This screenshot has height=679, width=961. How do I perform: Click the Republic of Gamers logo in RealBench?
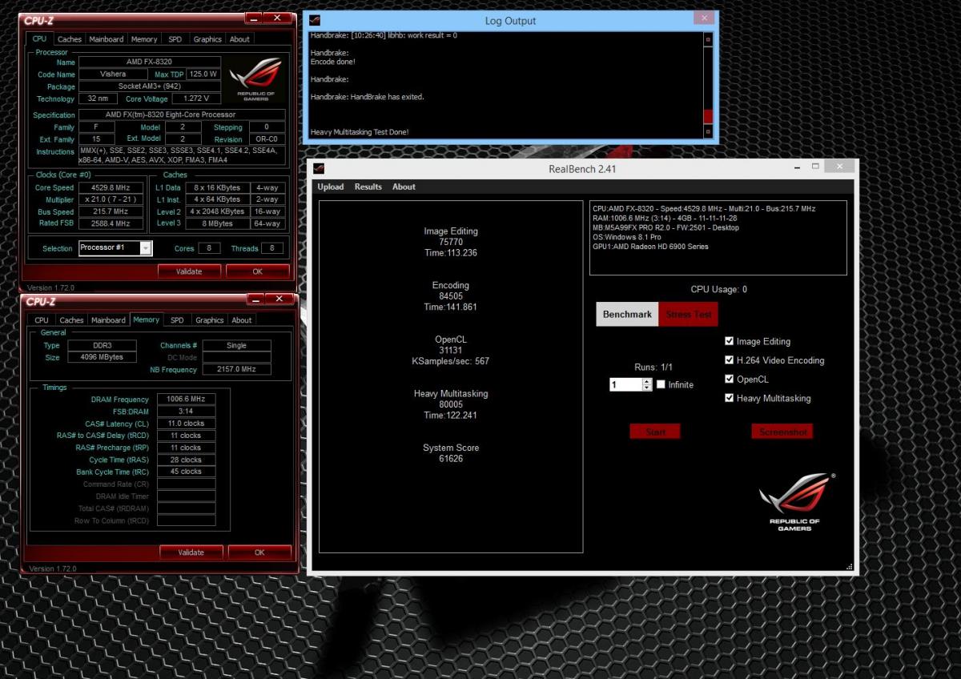795,502
